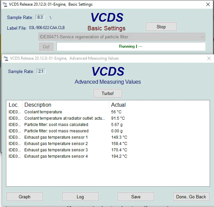The width and height of the screenshot is (214, 207).
Task: Click the Stop button in Basic Settings
Action: [x=161, y=27]
